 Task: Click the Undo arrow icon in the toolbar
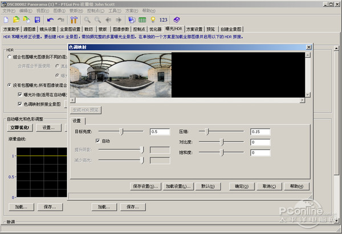(51, 19)
